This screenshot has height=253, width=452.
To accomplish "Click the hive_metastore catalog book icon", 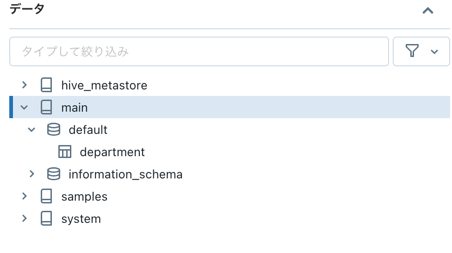I will 46,85.
